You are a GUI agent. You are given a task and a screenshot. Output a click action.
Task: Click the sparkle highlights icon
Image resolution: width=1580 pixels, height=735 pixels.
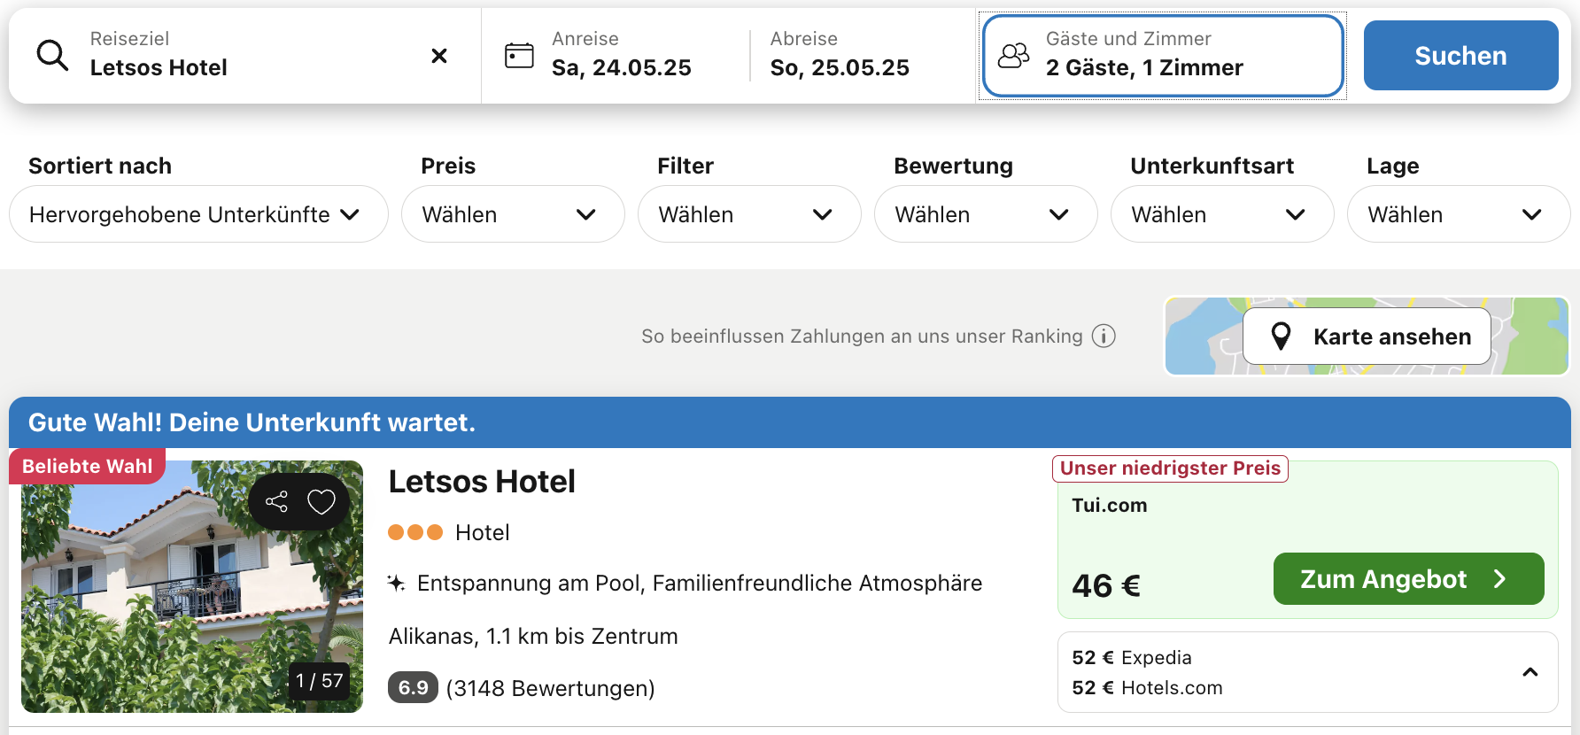(x=396, y=583)
